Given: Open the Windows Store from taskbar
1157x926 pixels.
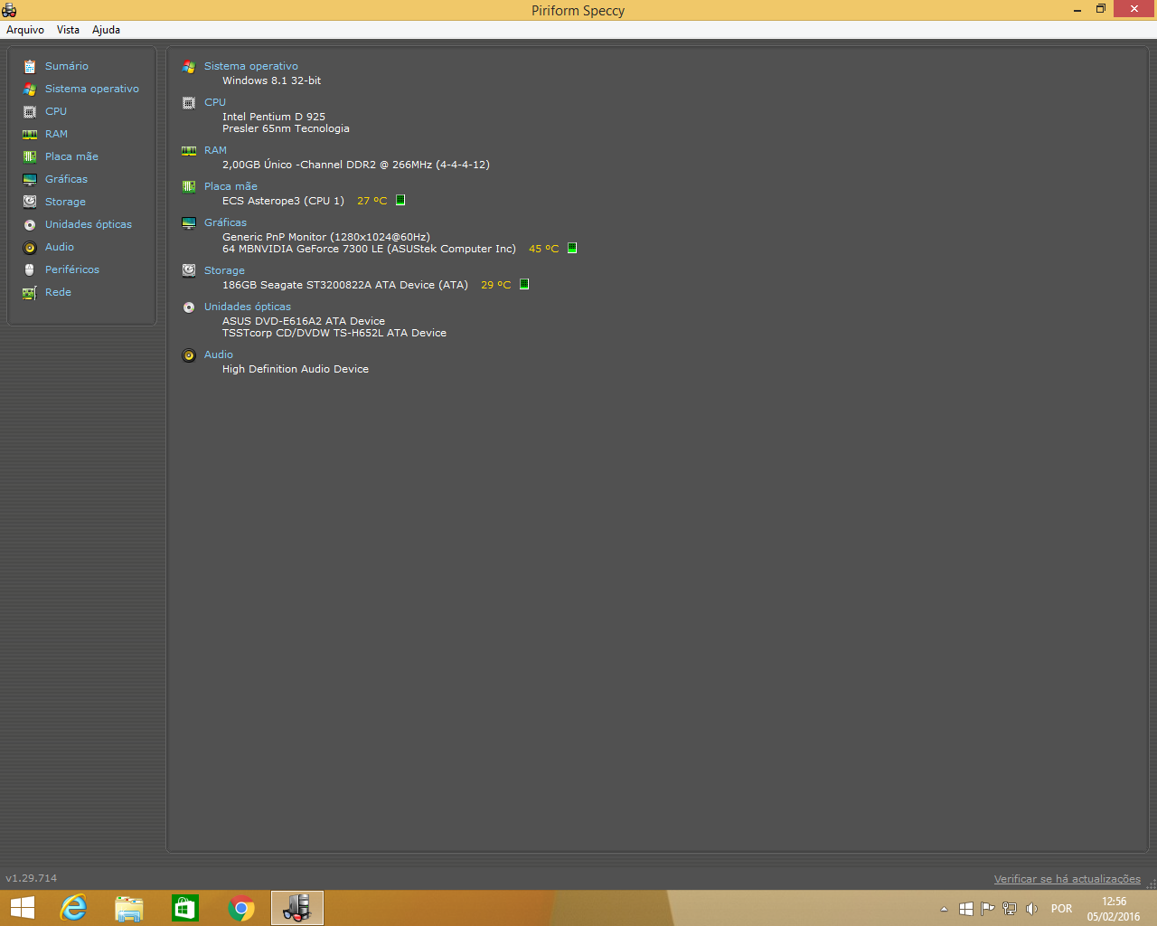Looking at the screenshot, I should [x=185, y=908].
